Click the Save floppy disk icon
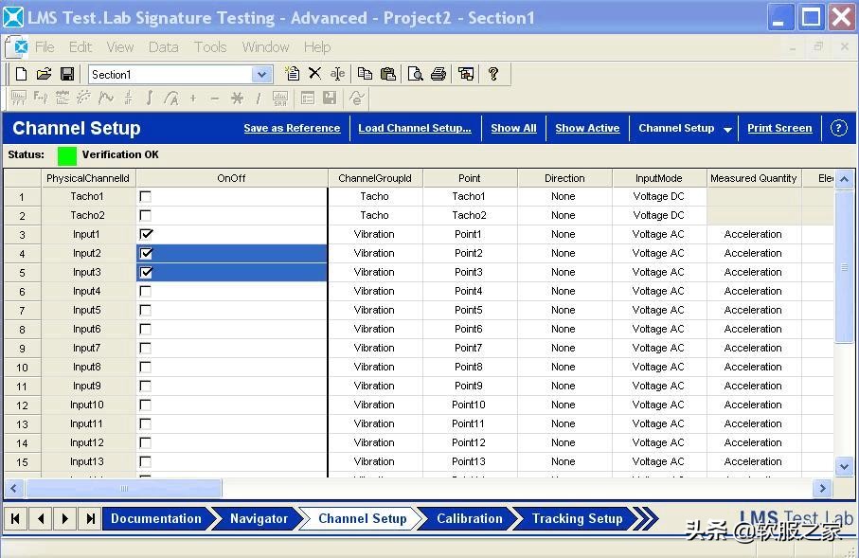859x558 pixels. [67, 74]
